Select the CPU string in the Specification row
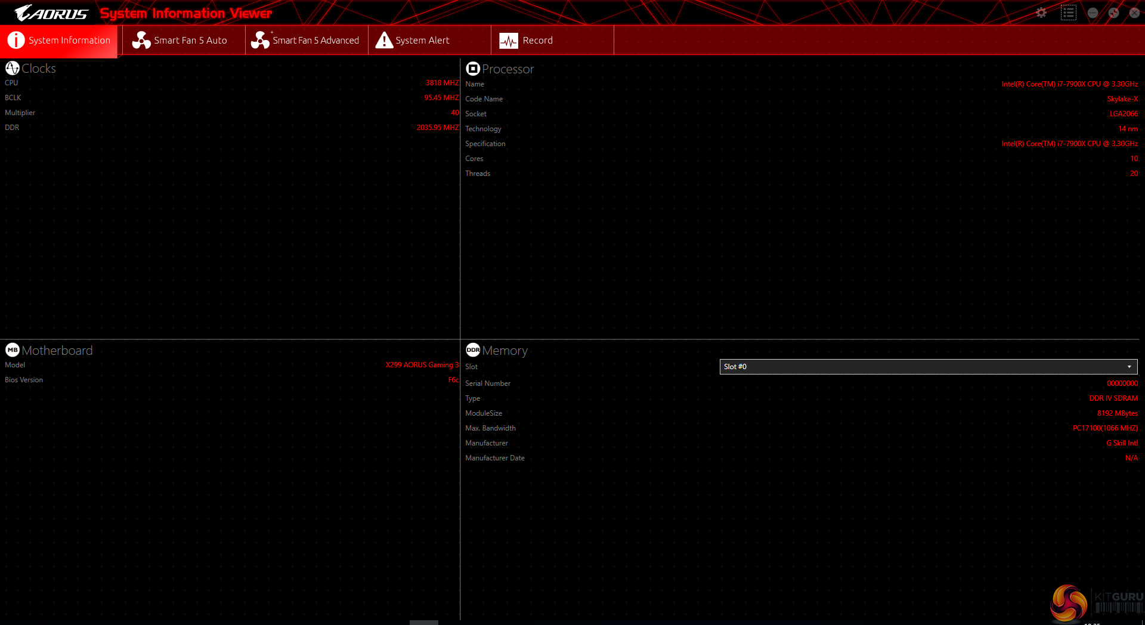Image resolution: width=1145 pixels, height=625 pixels. point(1070,144)
